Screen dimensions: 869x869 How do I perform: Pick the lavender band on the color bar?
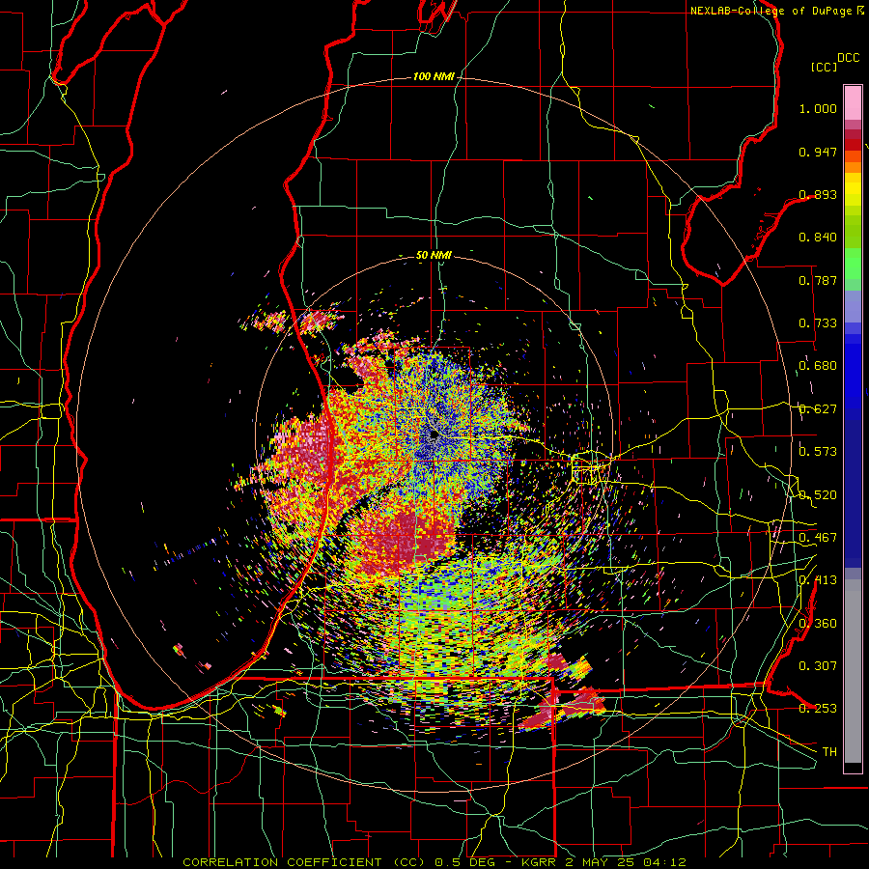(853, 306)
